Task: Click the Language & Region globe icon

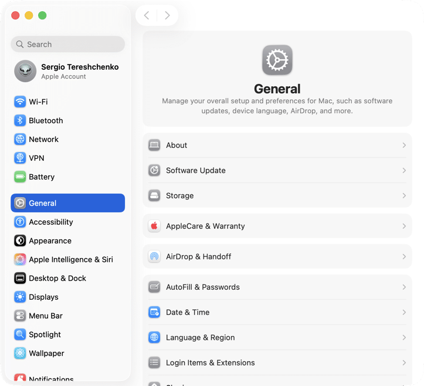Action: click(x=154, y=337)
